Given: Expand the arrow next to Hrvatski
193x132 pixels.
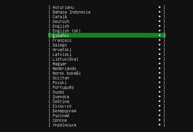Looking at the screenshot, I should click(159, 50).
